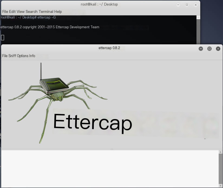Click the terminal cursor block
The height and width of the screenshot is (188, 223).
[2, 38]
